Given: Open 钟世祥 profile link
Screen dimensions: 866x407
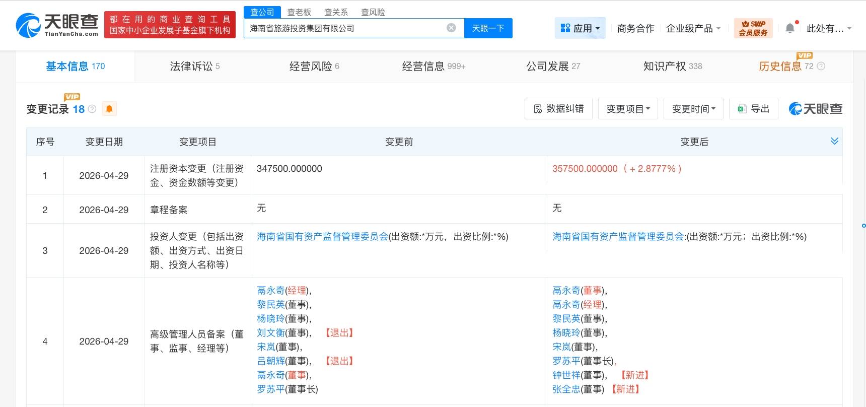Looking at the screenshot, I should pyautogui.click(x=566, y=375).
